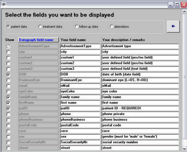Click the vertical scrollbar up arrow
187x152 pixels.
tap(184, 12)
